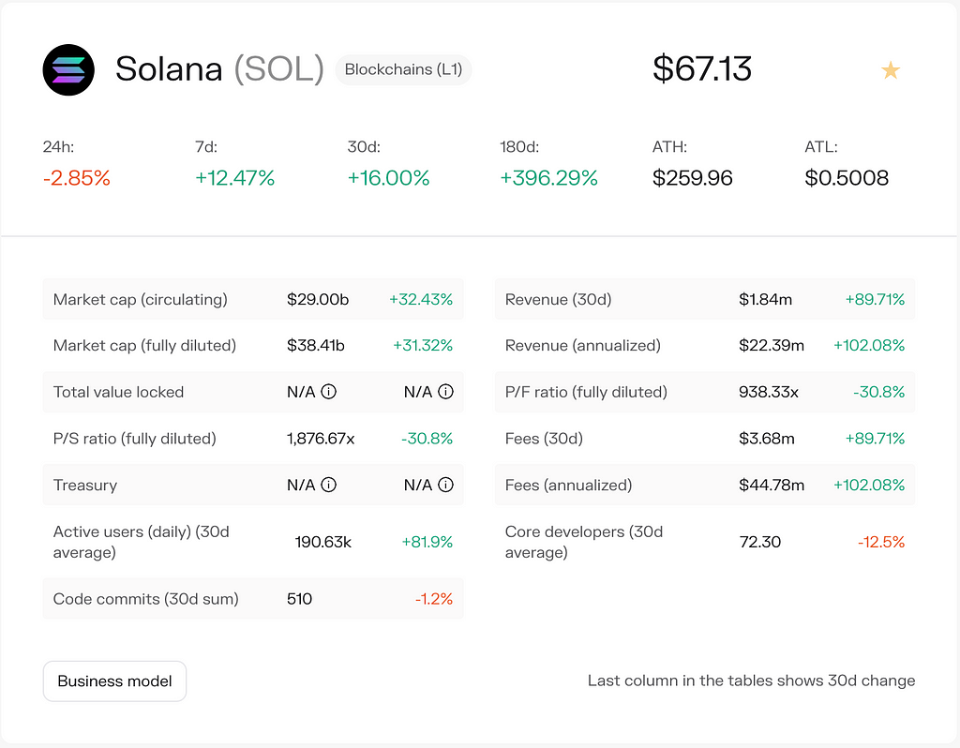Screen dimensions: 960x748
Task: Click the ATH value $259.96
Action: [693, 178]
